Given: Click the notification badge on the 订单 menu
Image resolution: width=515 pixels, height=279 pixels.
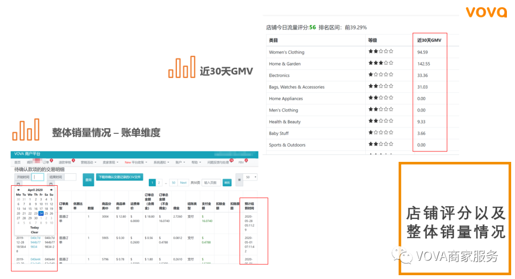Looking at the screenshot, I should (51, 160).
